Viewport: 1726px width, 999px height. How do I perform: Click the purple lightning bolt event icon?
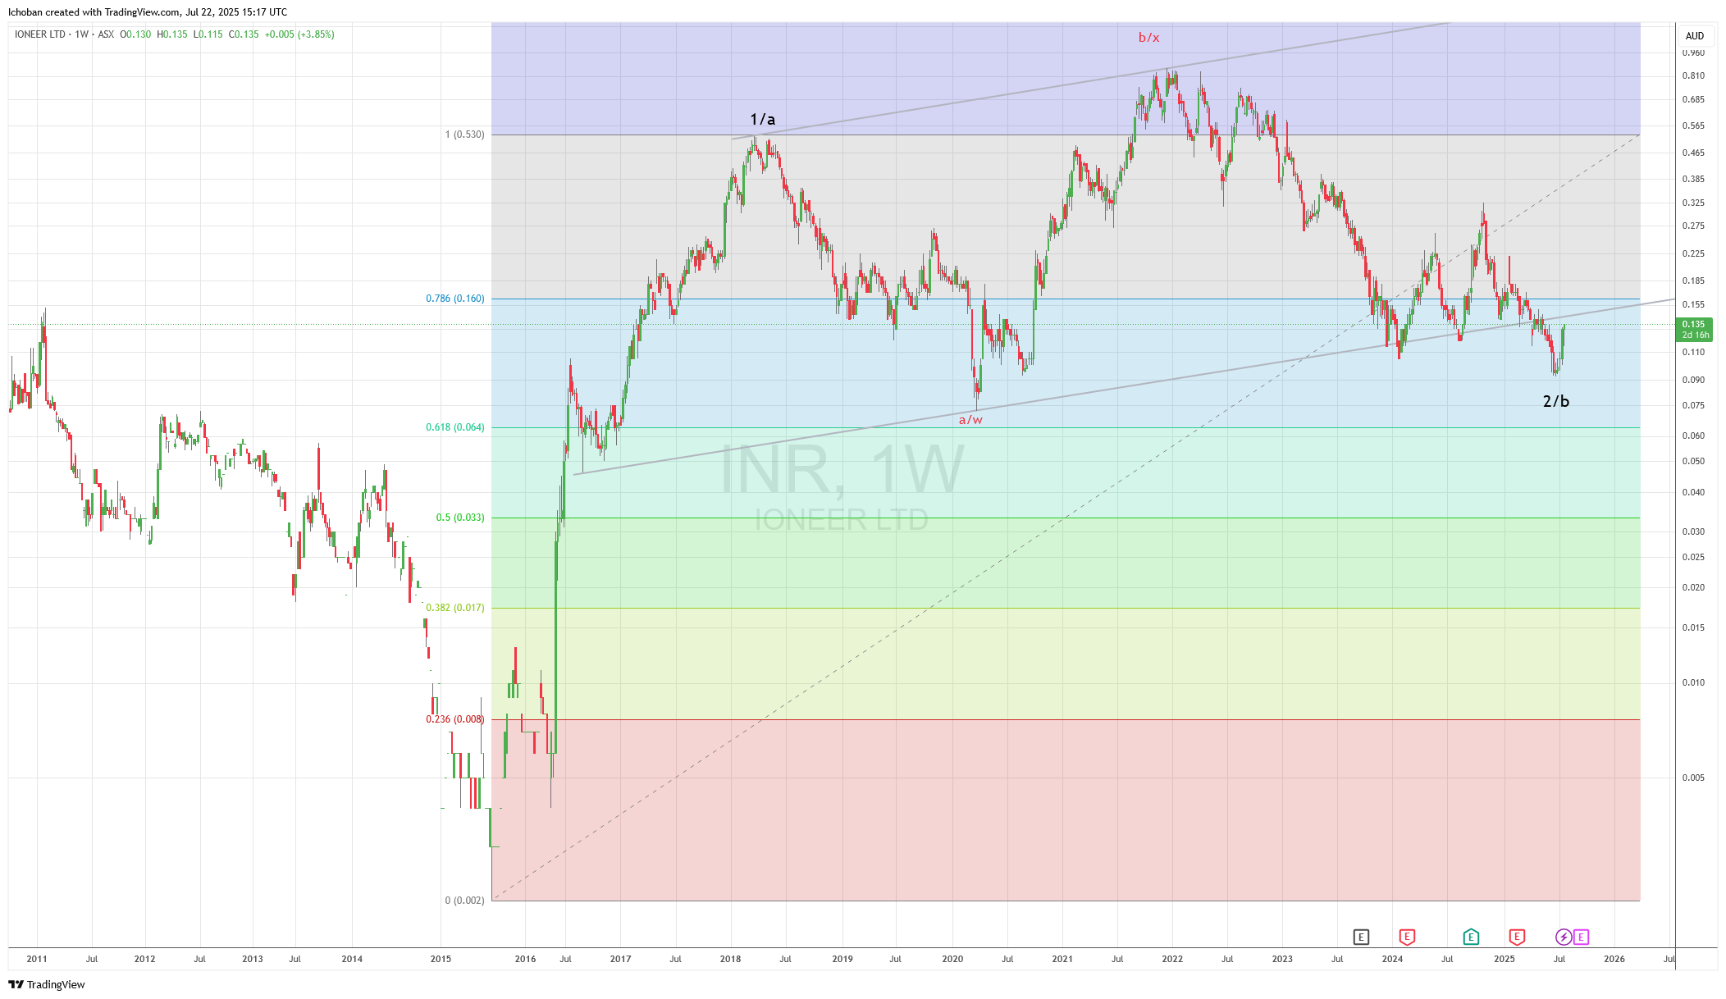click(1564, 937)
